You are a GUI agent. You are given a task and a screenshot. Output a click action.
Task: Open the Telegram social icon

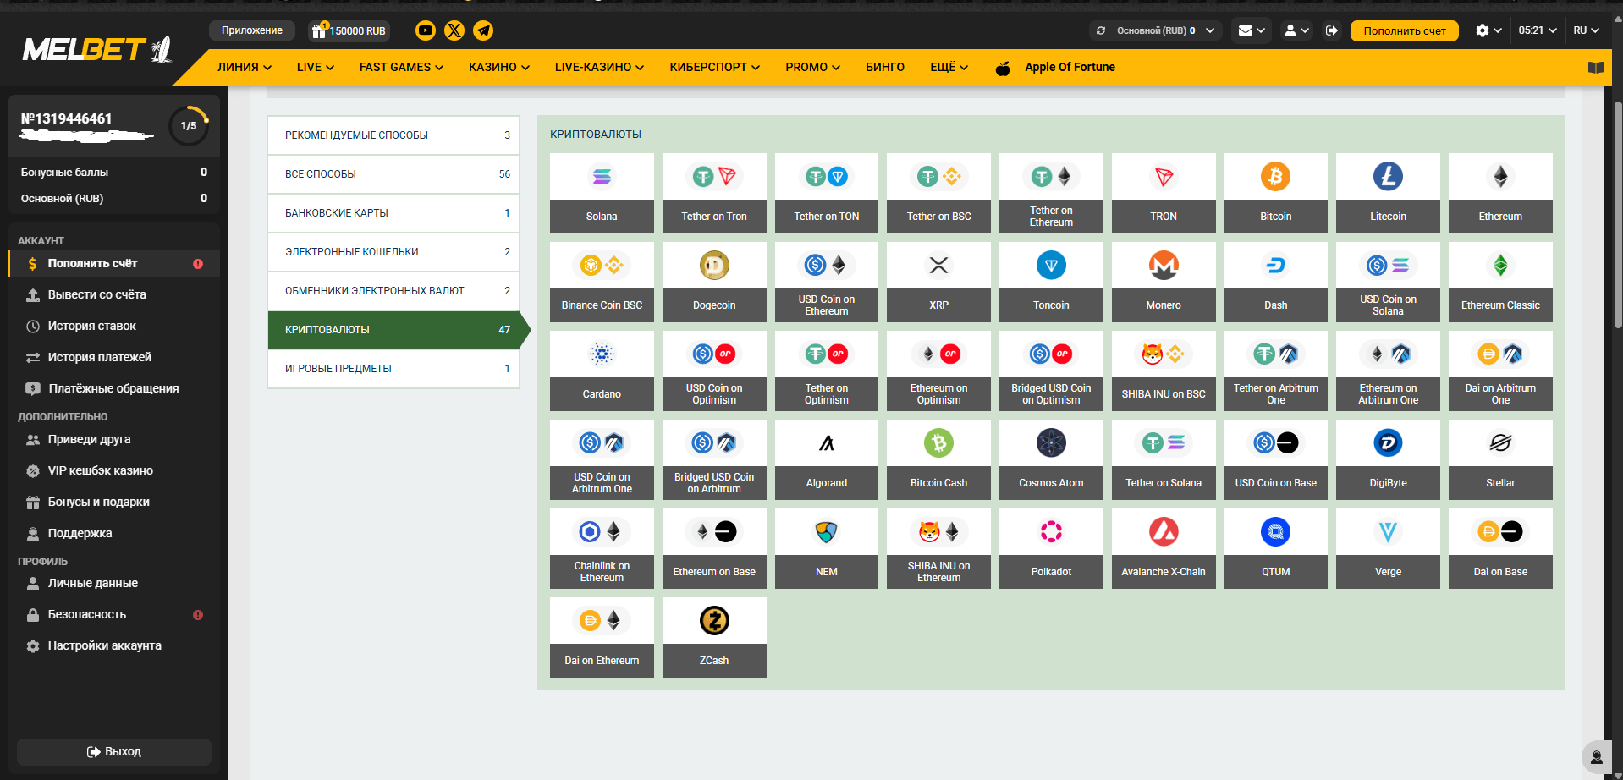(483, 30)
